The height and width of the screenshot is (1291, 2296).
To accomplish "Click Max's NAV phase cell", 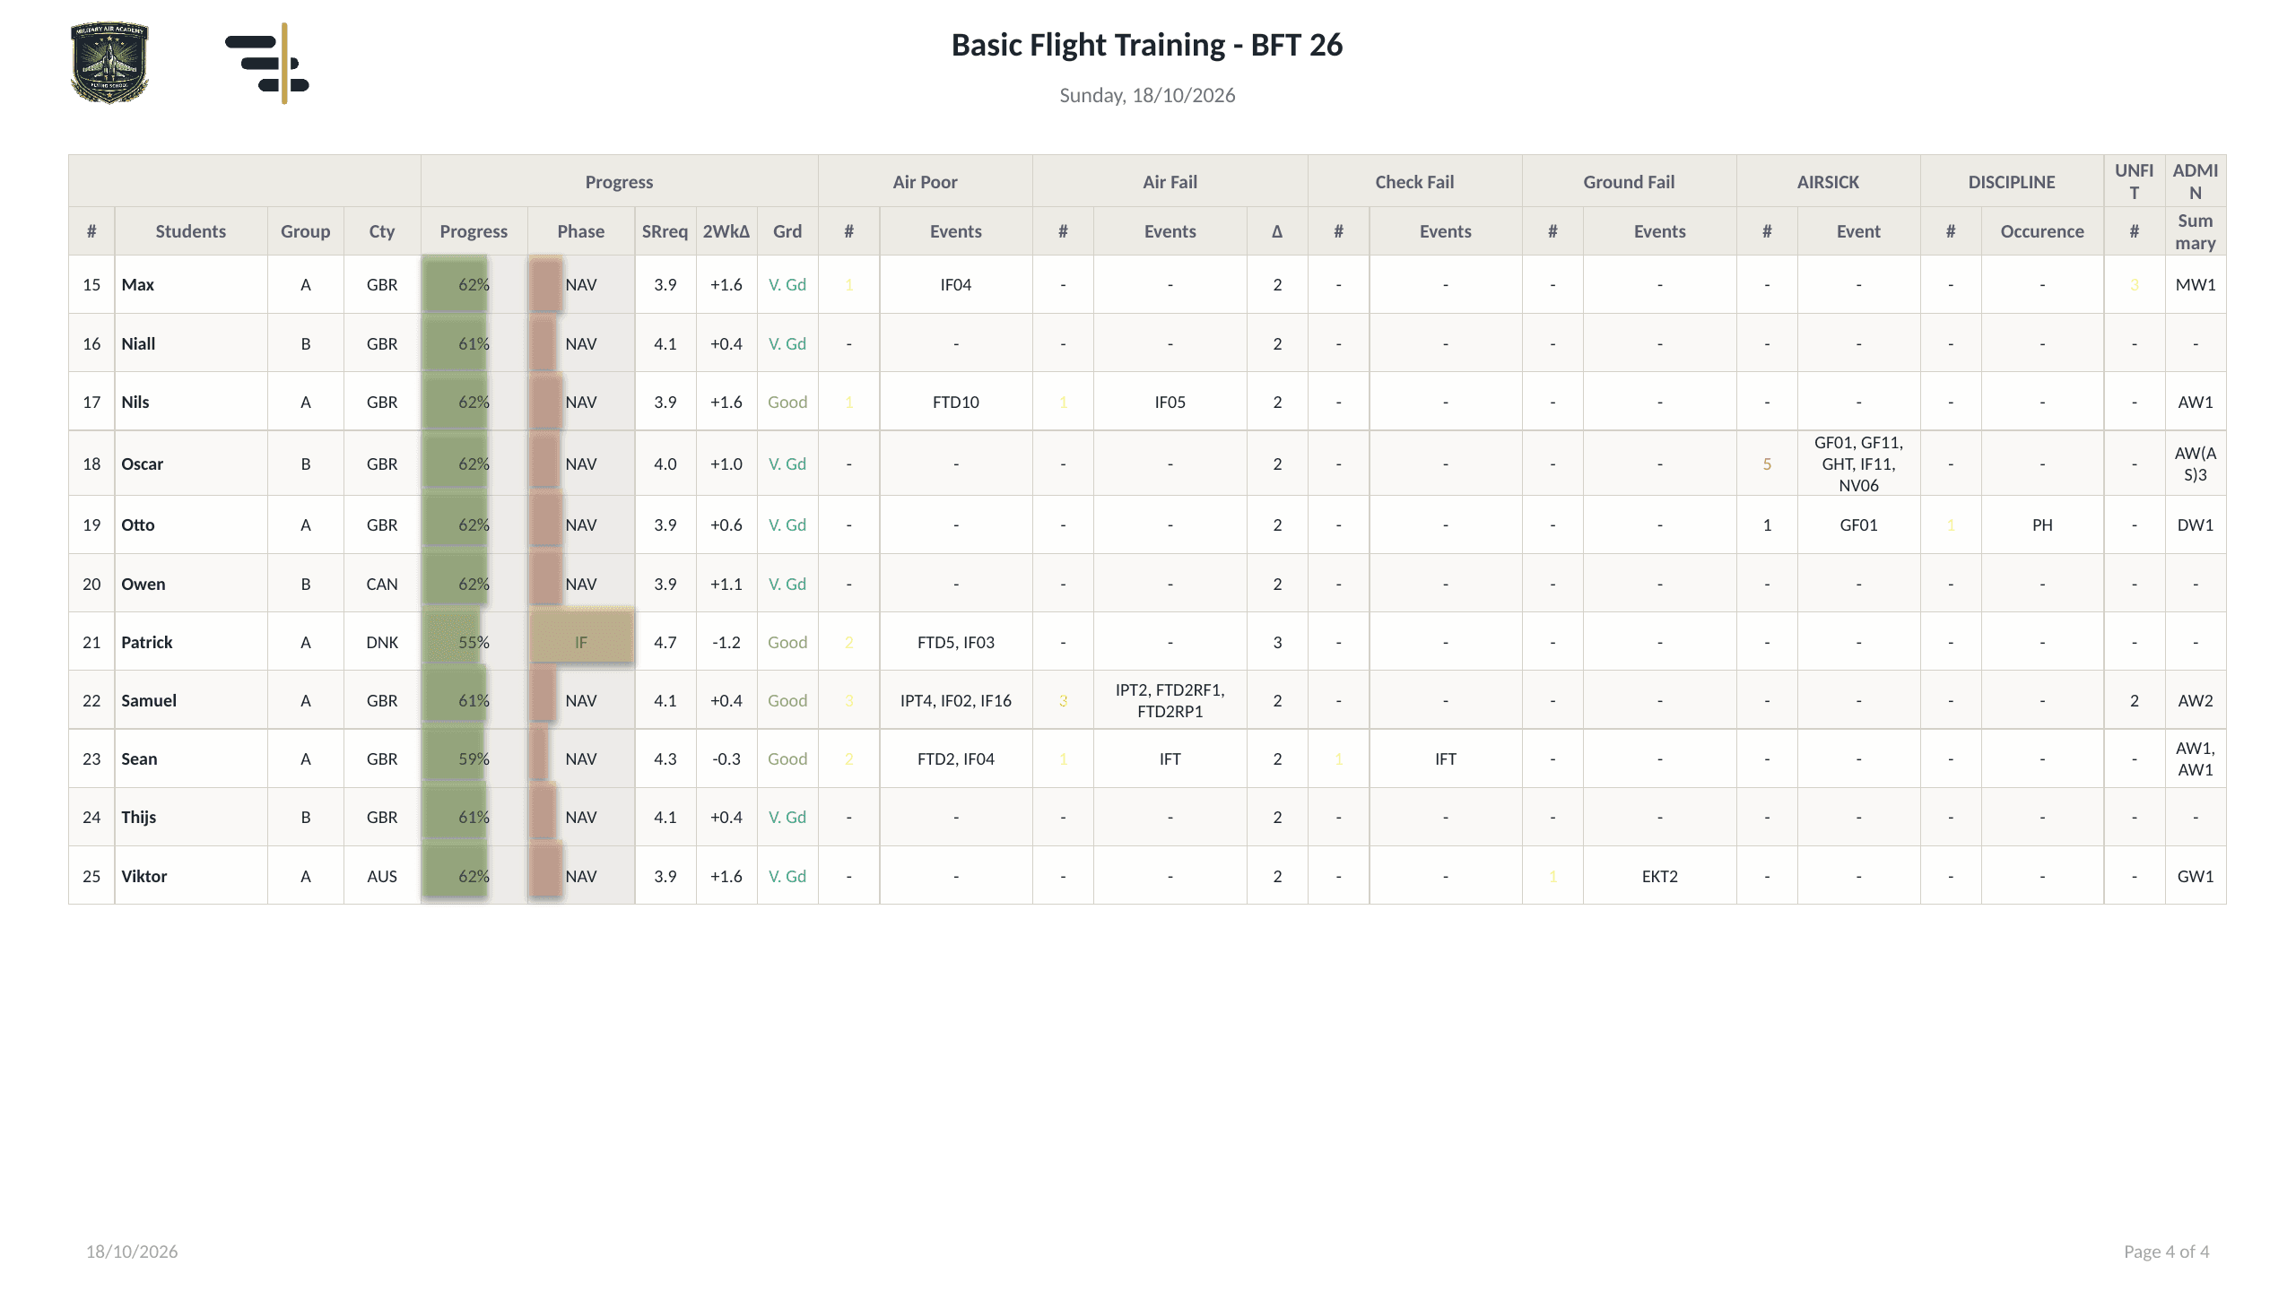I will (x=581, y=285).
